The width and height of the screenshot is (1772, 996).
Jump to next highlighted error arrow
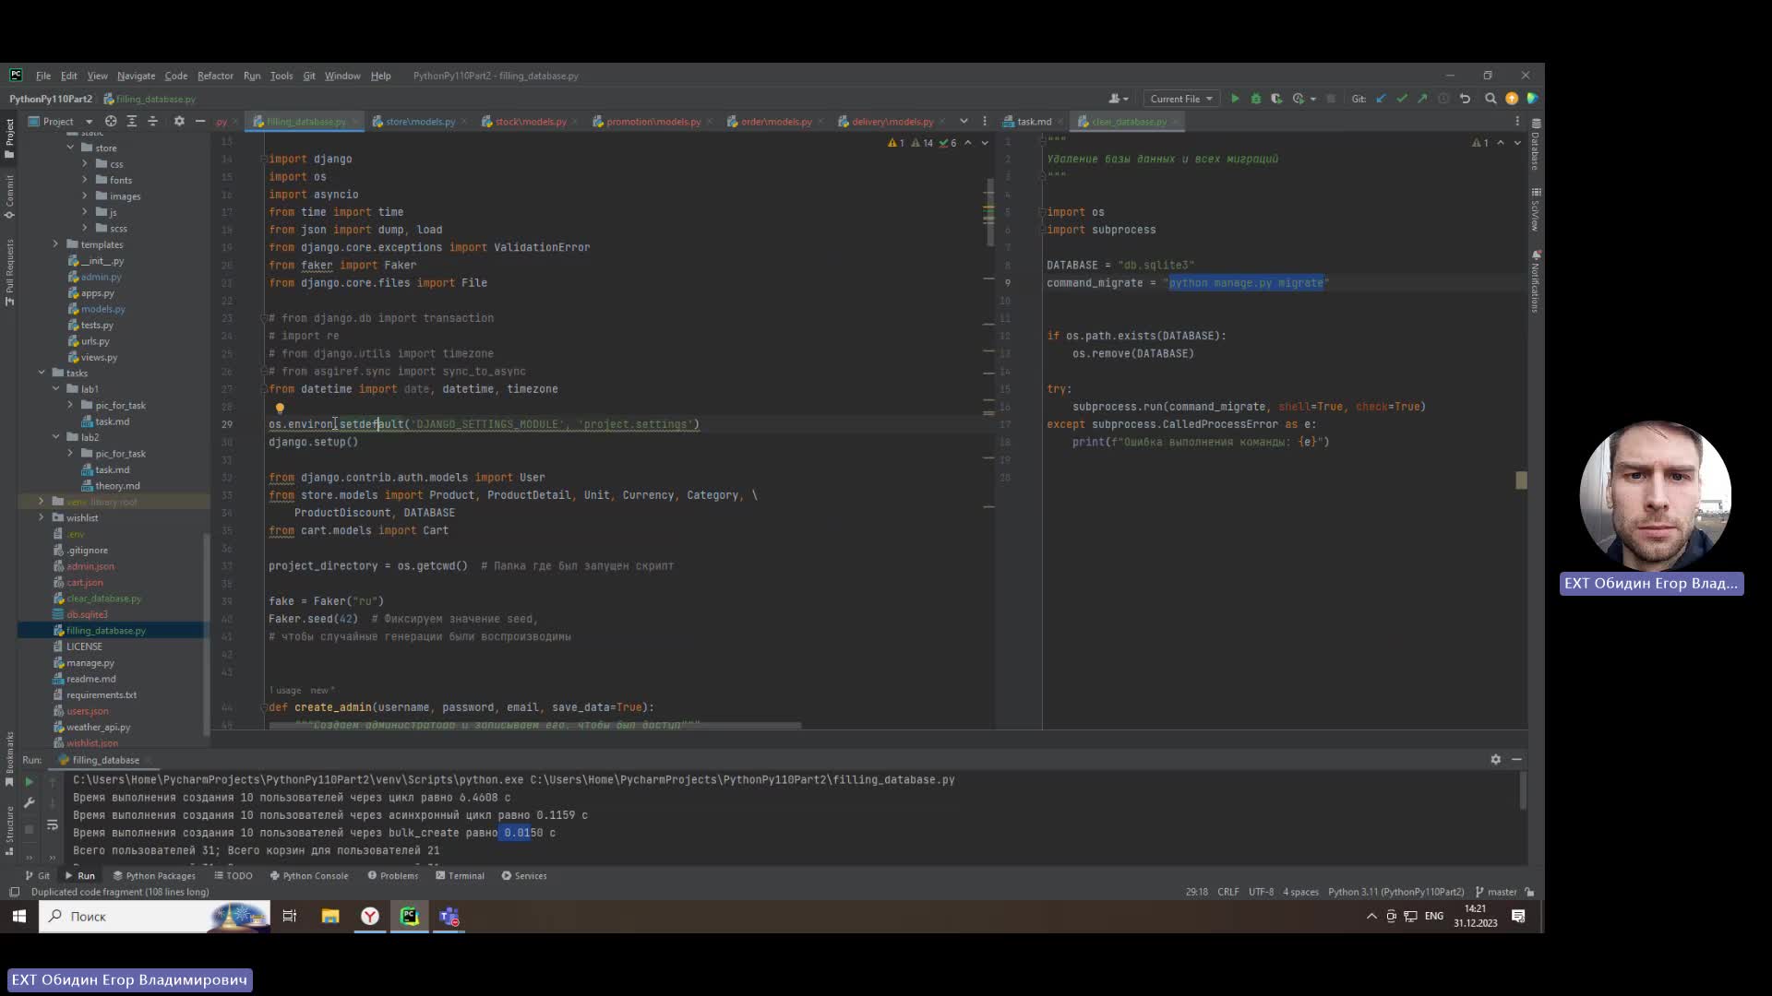click(984, 143)
